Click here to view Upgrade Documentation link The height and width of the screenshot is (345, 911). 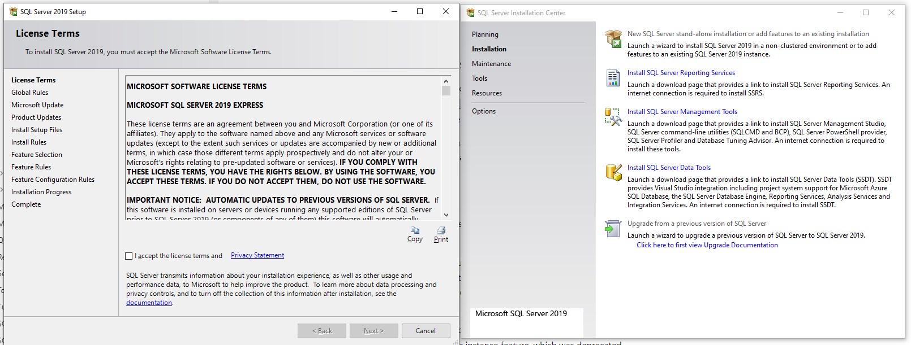[707, 245]
